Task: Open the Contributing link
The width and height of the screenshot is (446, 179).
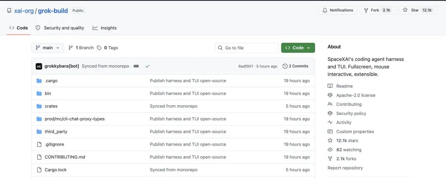Action: click(349, 104)
